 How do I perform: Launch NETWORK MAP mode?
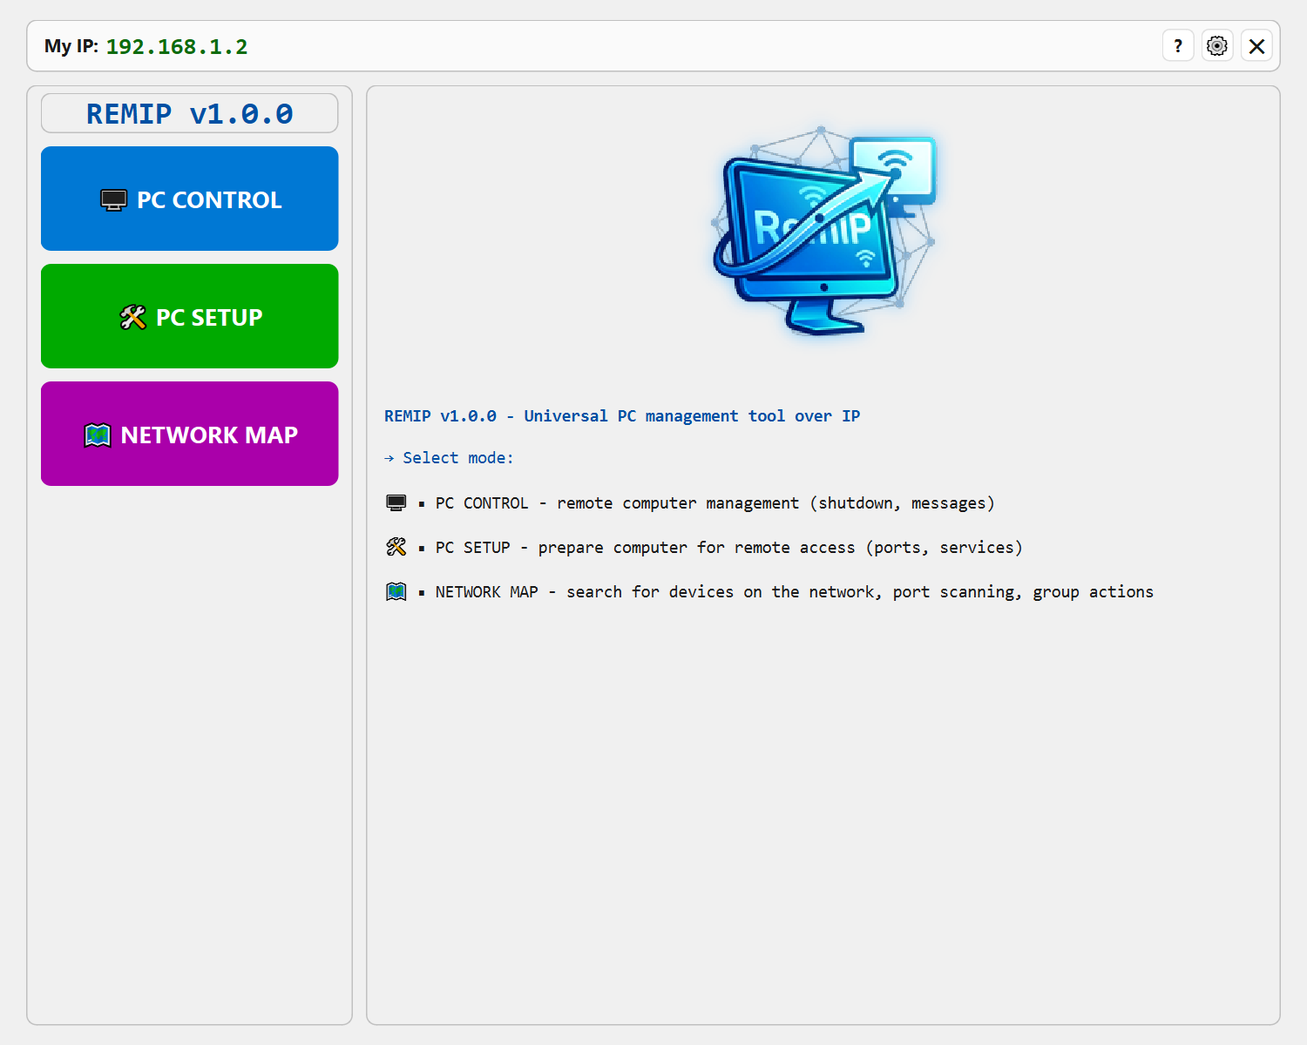(x=189, y=434)
